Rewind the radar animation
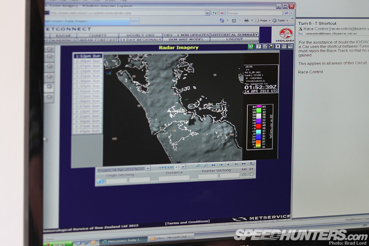Image resolution: width=369 pixels, height=246 pixels. (x=213, y=165)
